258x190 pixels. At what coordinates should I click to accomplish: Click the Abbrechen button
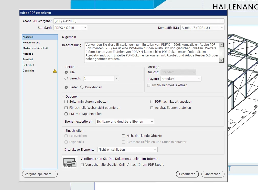click(213, 174)
